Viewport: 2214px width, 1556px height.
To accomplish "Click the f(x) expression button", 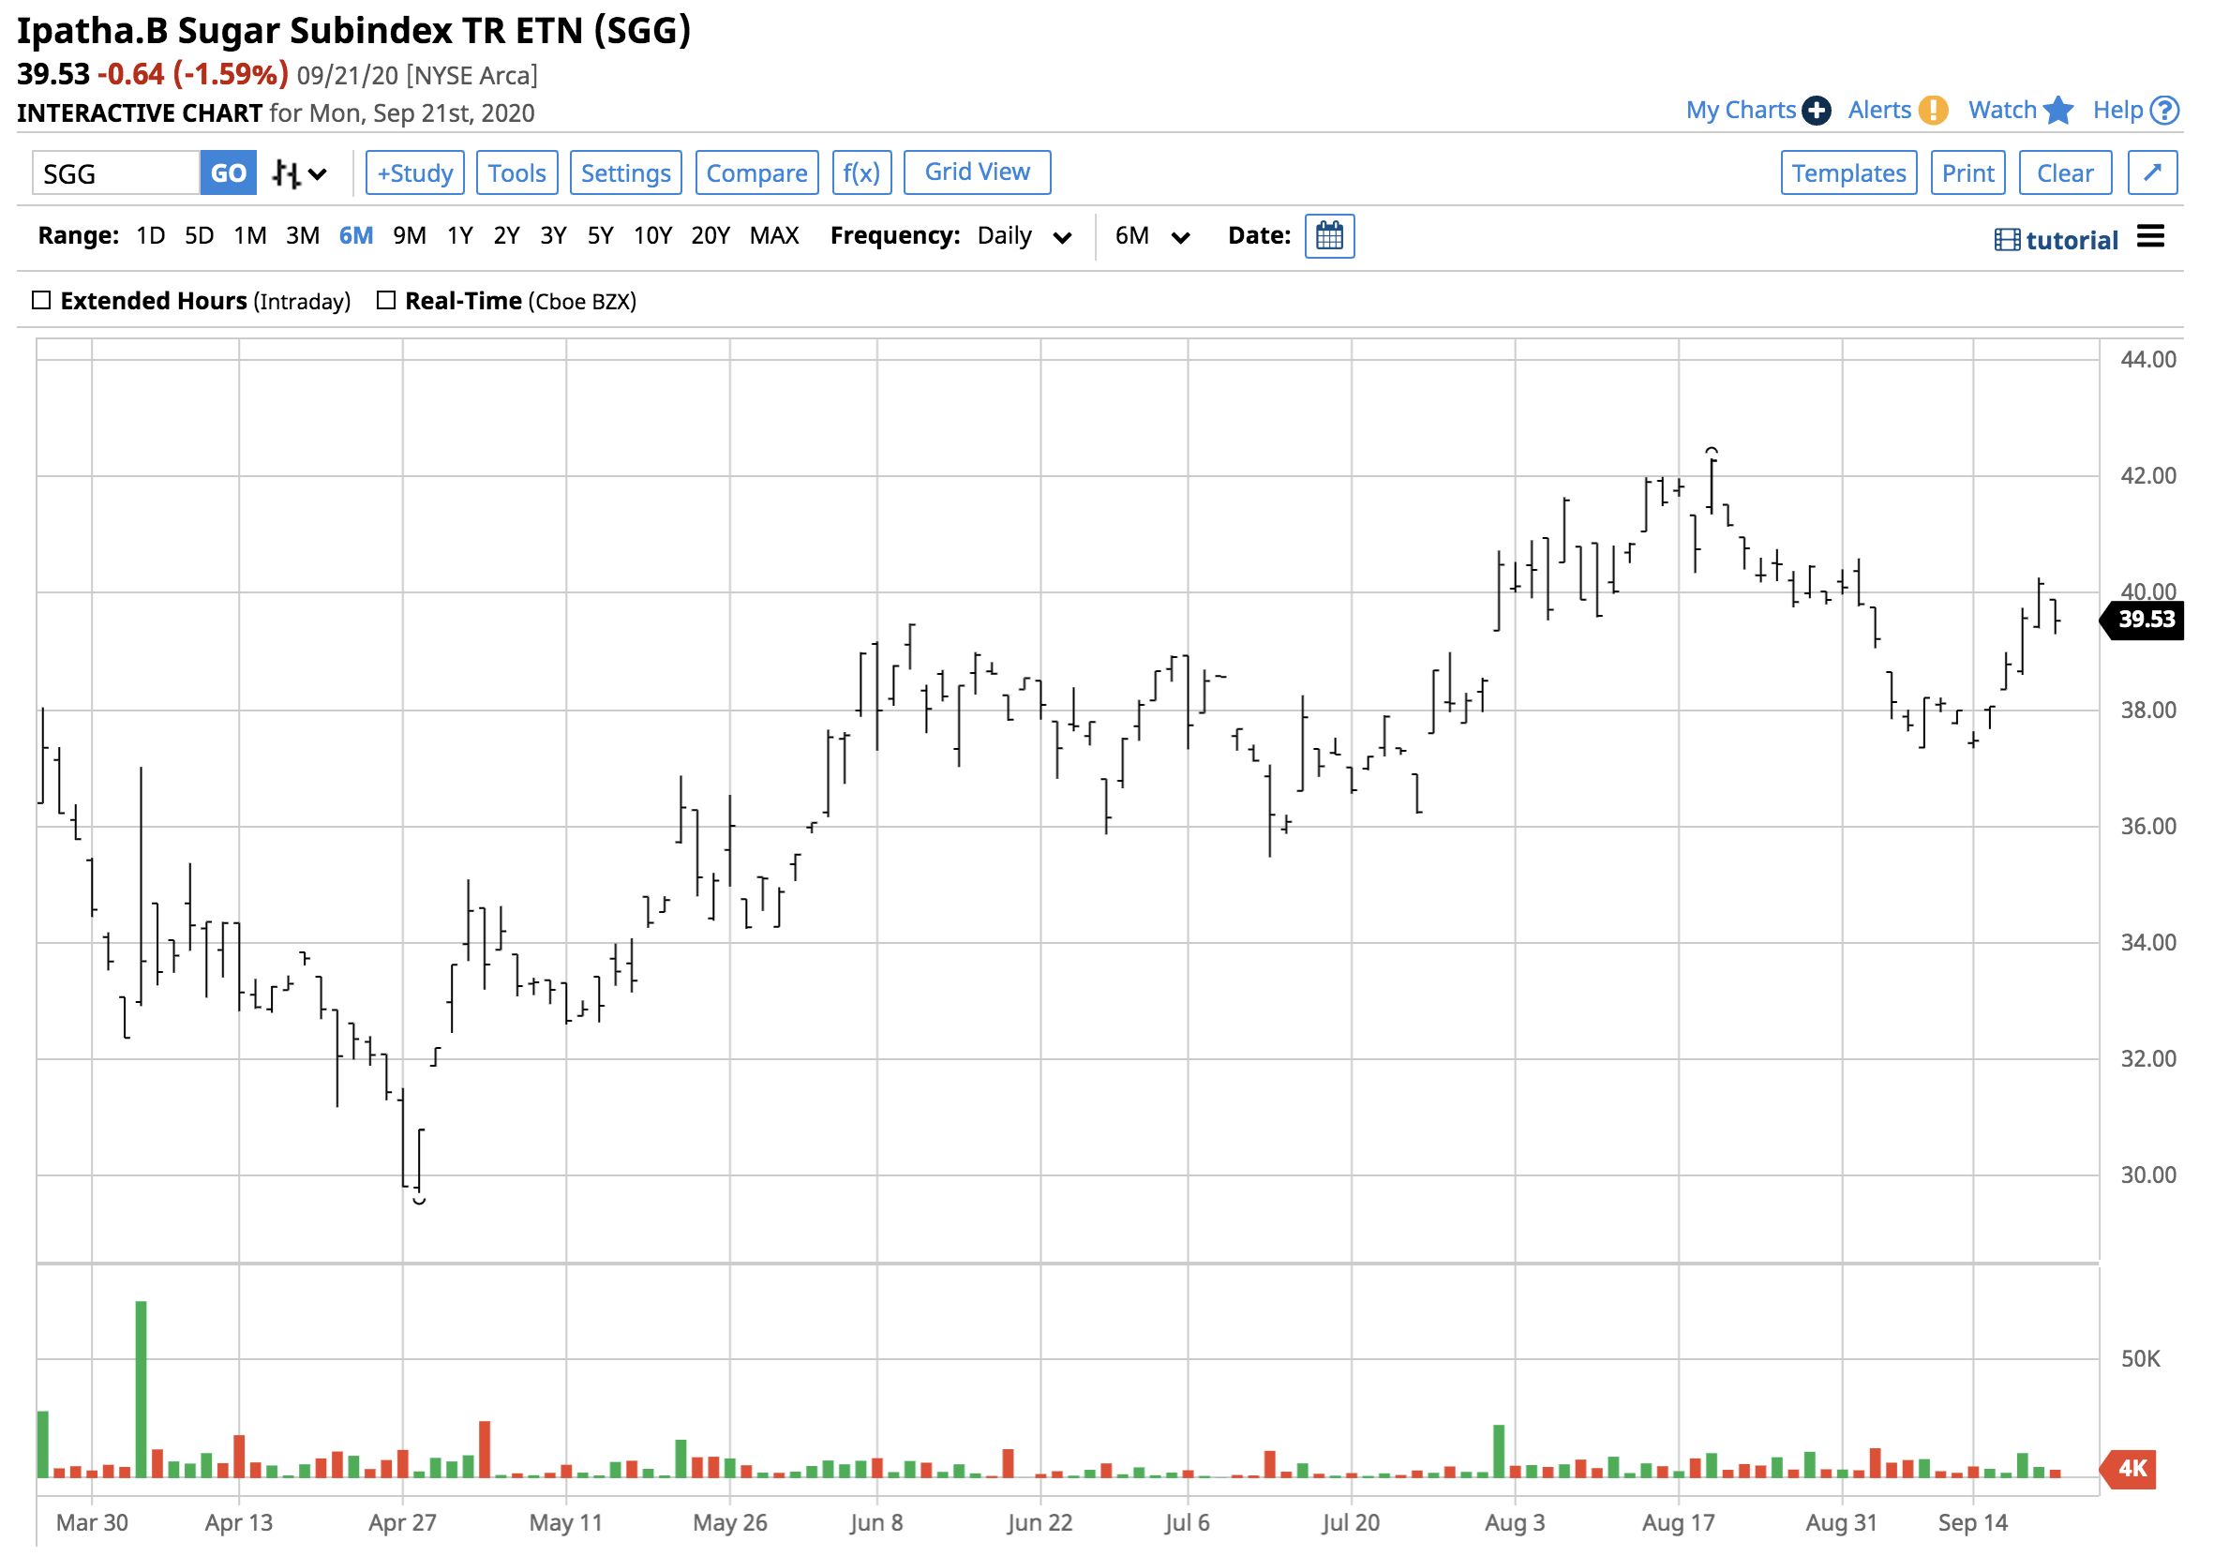I will point(860,173).
